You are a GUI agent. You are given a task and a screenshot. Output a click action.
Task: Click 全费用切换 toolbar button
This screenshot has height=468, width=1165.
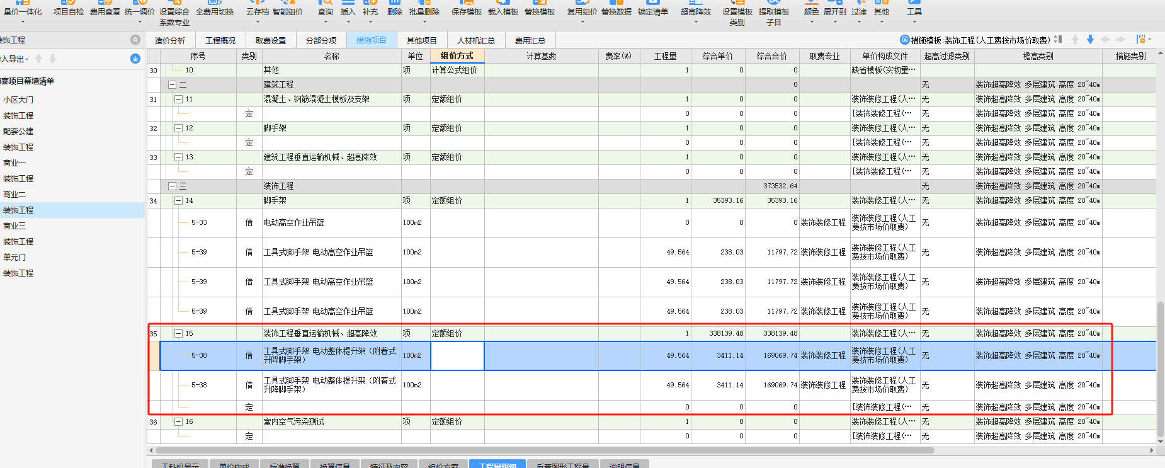[215, 8]
